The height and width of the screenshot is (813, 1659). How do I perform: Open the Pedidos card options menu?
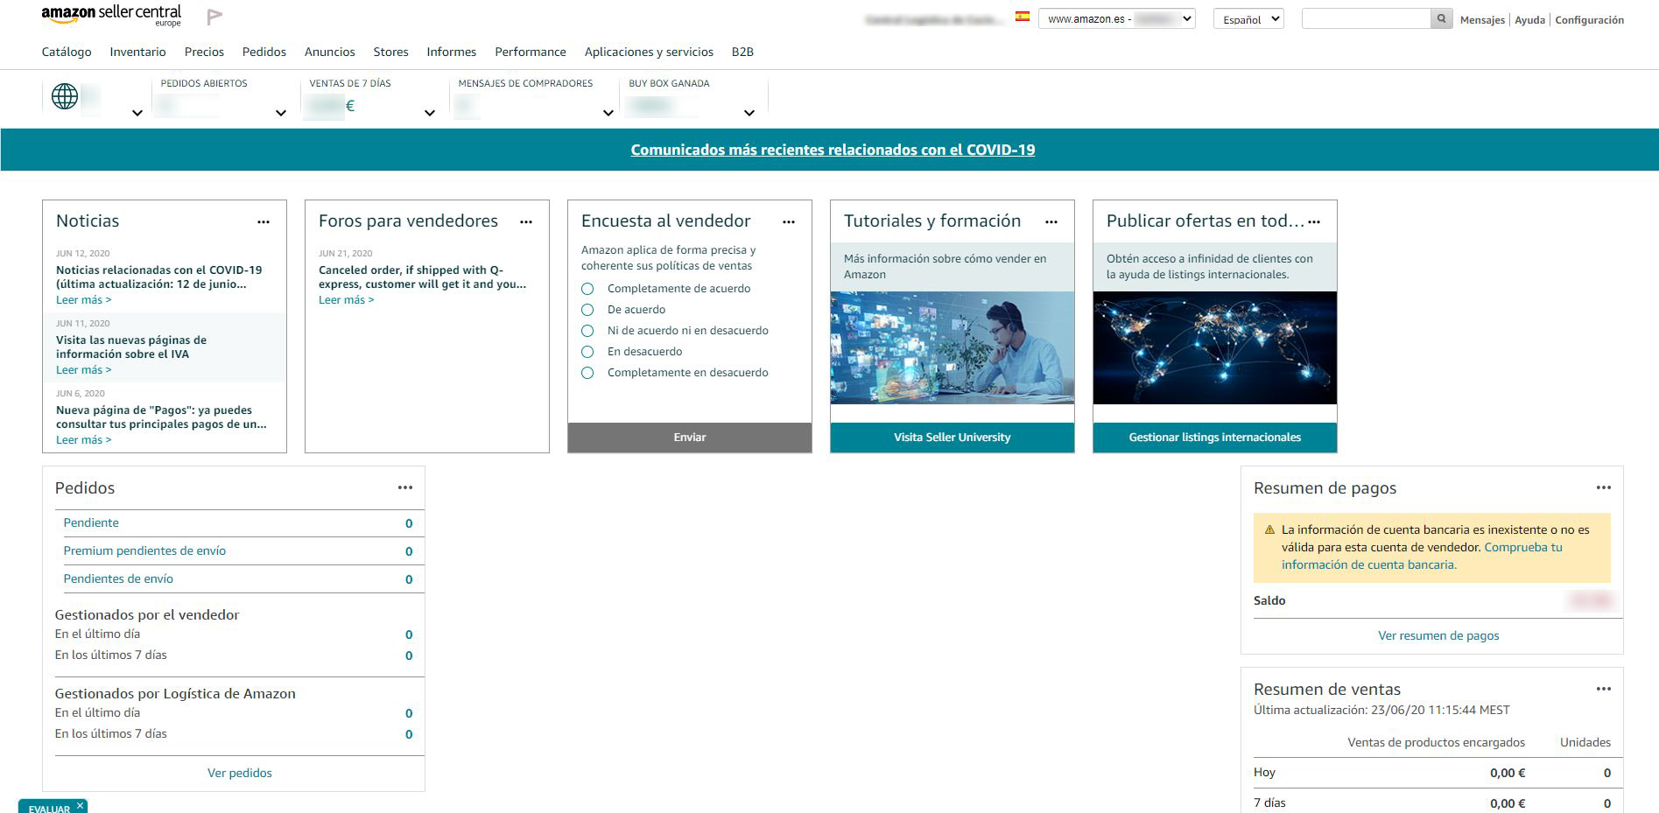(x=405, y=487)
